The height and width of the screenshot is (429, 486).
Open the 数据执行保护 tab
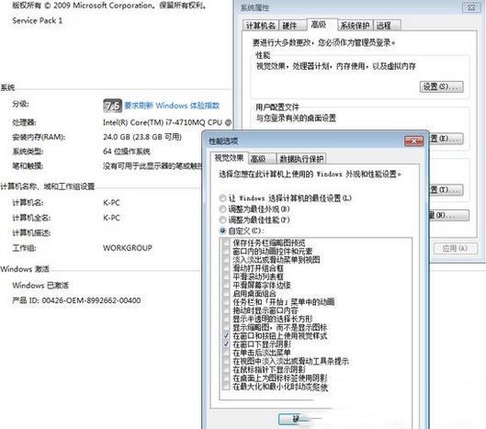point(301,159)
